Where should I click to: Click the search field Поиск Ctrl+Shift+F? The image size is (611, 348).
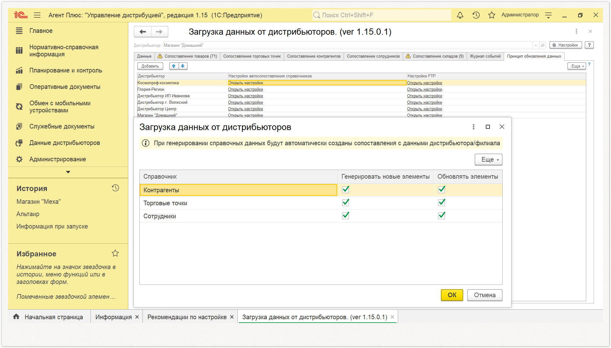click(381, 15)
